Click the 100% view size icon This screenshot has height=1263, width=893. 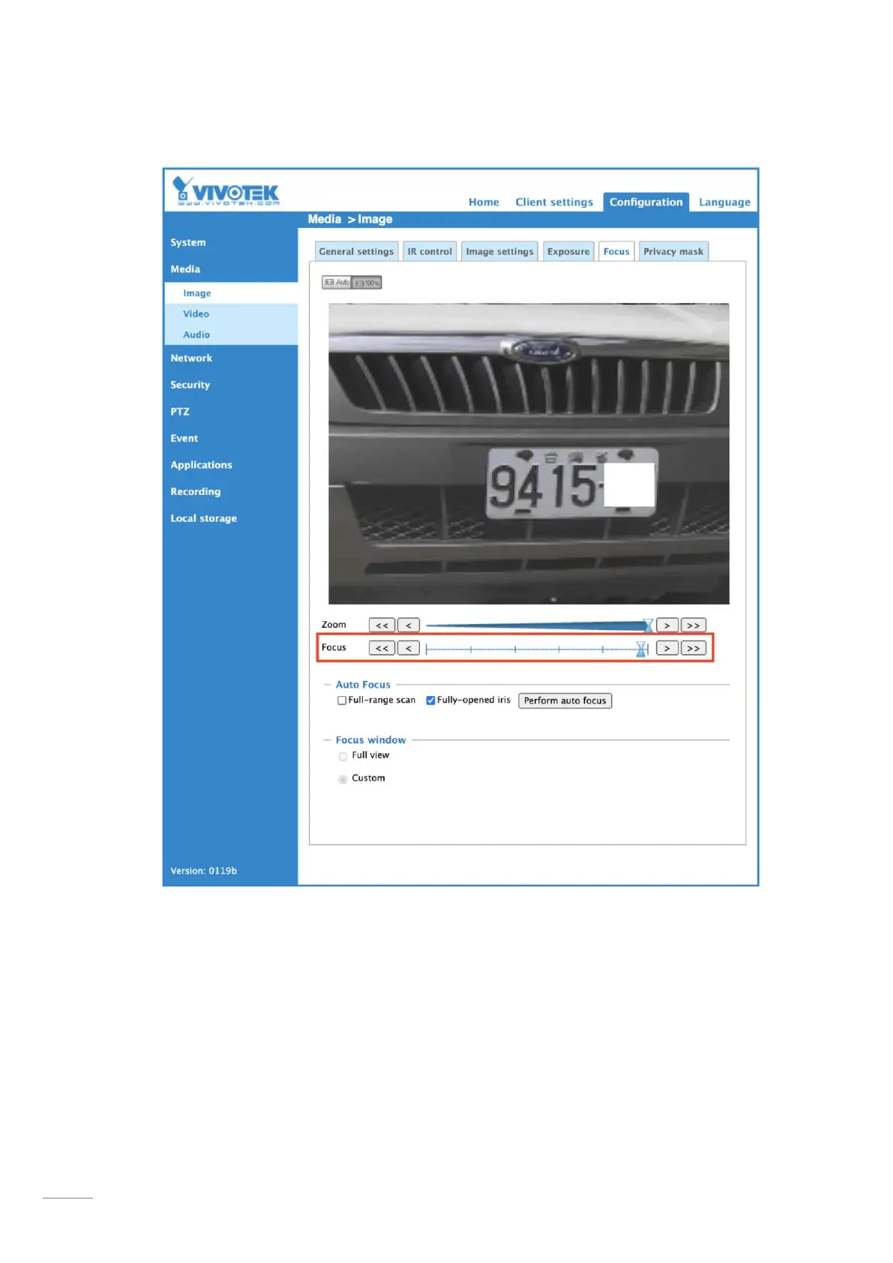point(367,283)
